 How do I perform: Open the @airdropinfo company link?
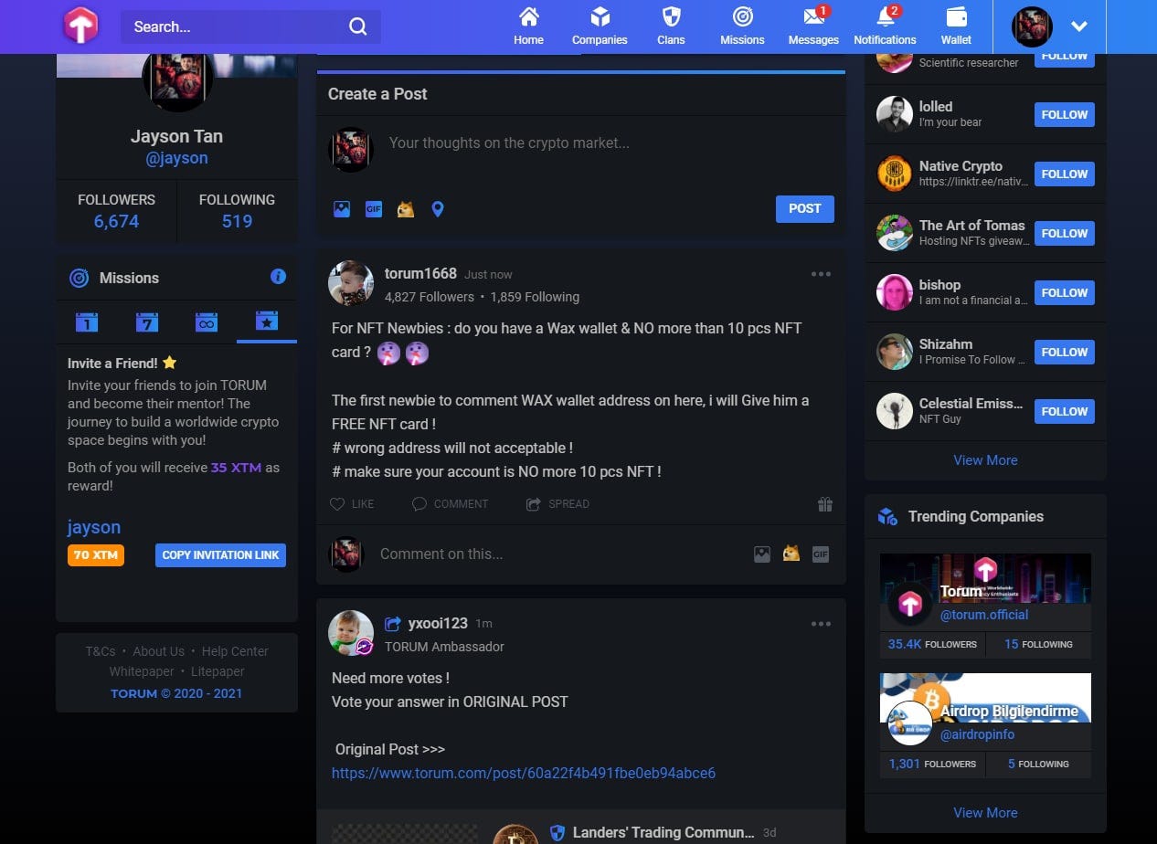point(977,734)
